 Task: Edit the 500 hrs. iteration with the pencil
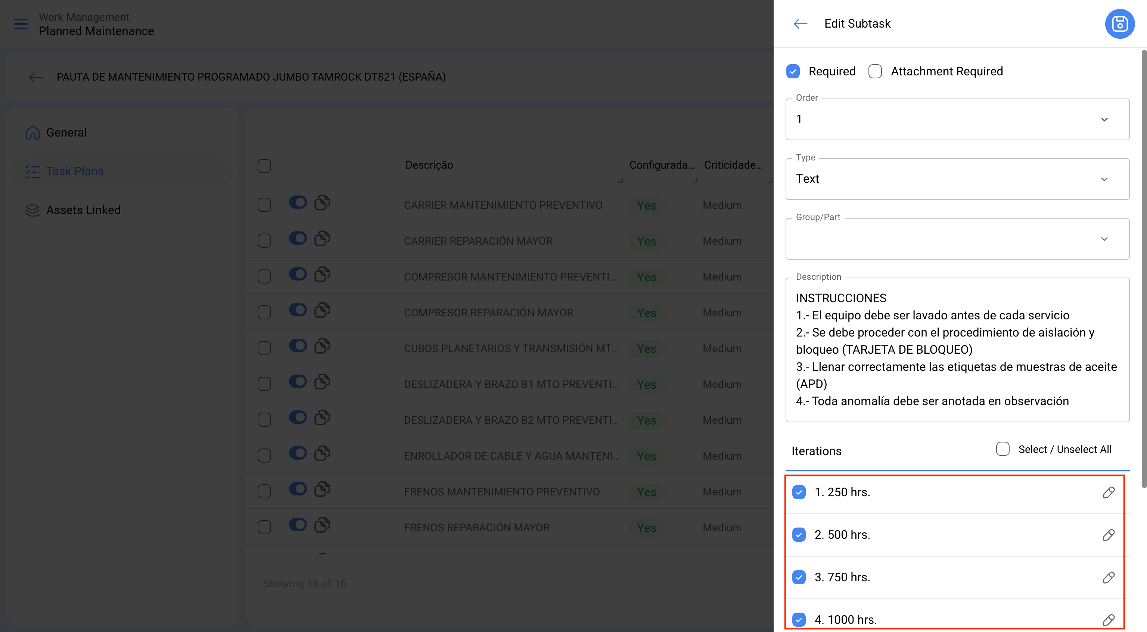pyautogui.click(x=1108, y=535)
